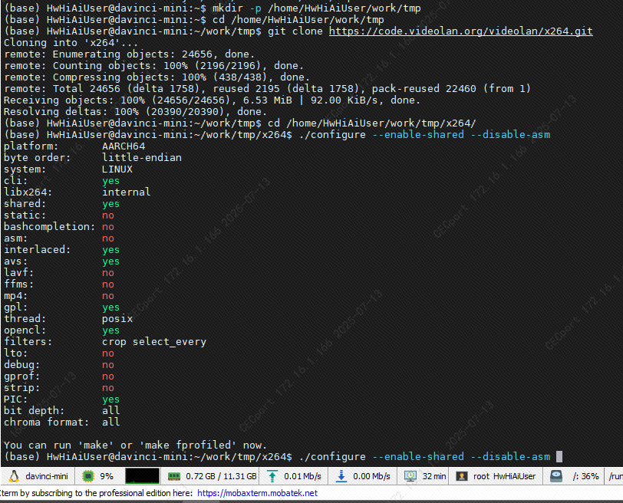Screen dimensions: 623x503
Task: Click the 'remote: Total 24656' line
Action: tap(267, 88)
